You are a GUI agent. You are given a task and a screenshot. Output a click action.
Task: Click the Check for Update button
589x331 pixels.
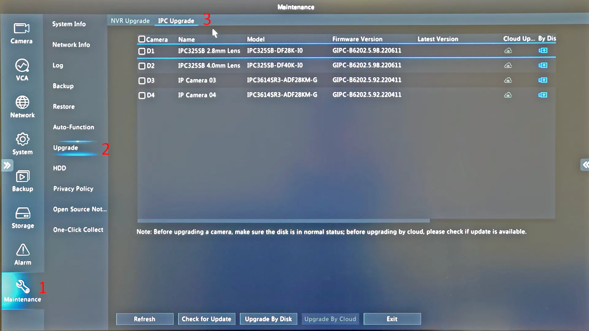pyautogui.click(x=206, y=319)
